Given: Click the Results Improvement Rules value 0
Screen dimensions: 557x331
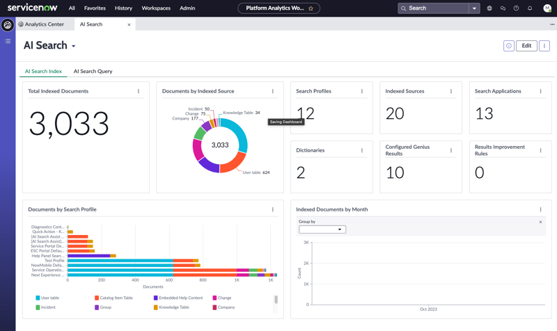Looking at the screenshot, I should click(480, 172).
